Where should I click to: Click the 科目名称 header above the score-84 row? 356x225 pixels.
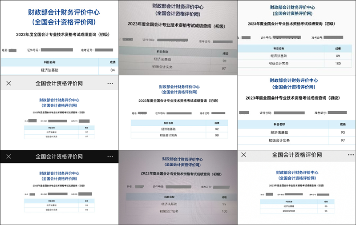pos(50,62)
